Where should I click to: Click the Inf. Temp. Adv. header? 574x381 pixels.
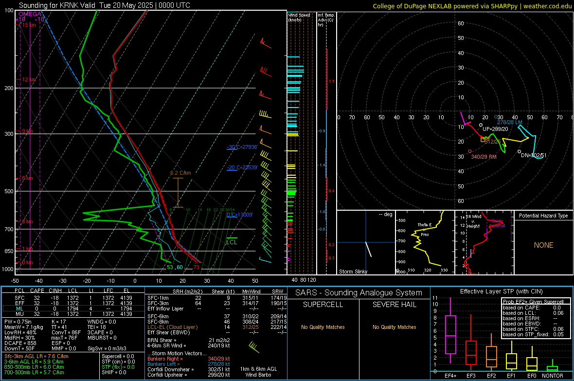(x=326, y=20)
